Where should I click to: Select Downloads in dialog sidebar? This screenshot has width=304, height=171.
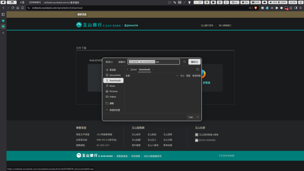(x=113, y=80)
